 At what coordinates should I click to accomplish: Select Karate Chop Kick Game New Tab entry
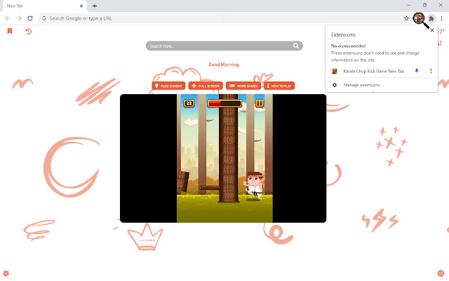(x=374, y=71)
